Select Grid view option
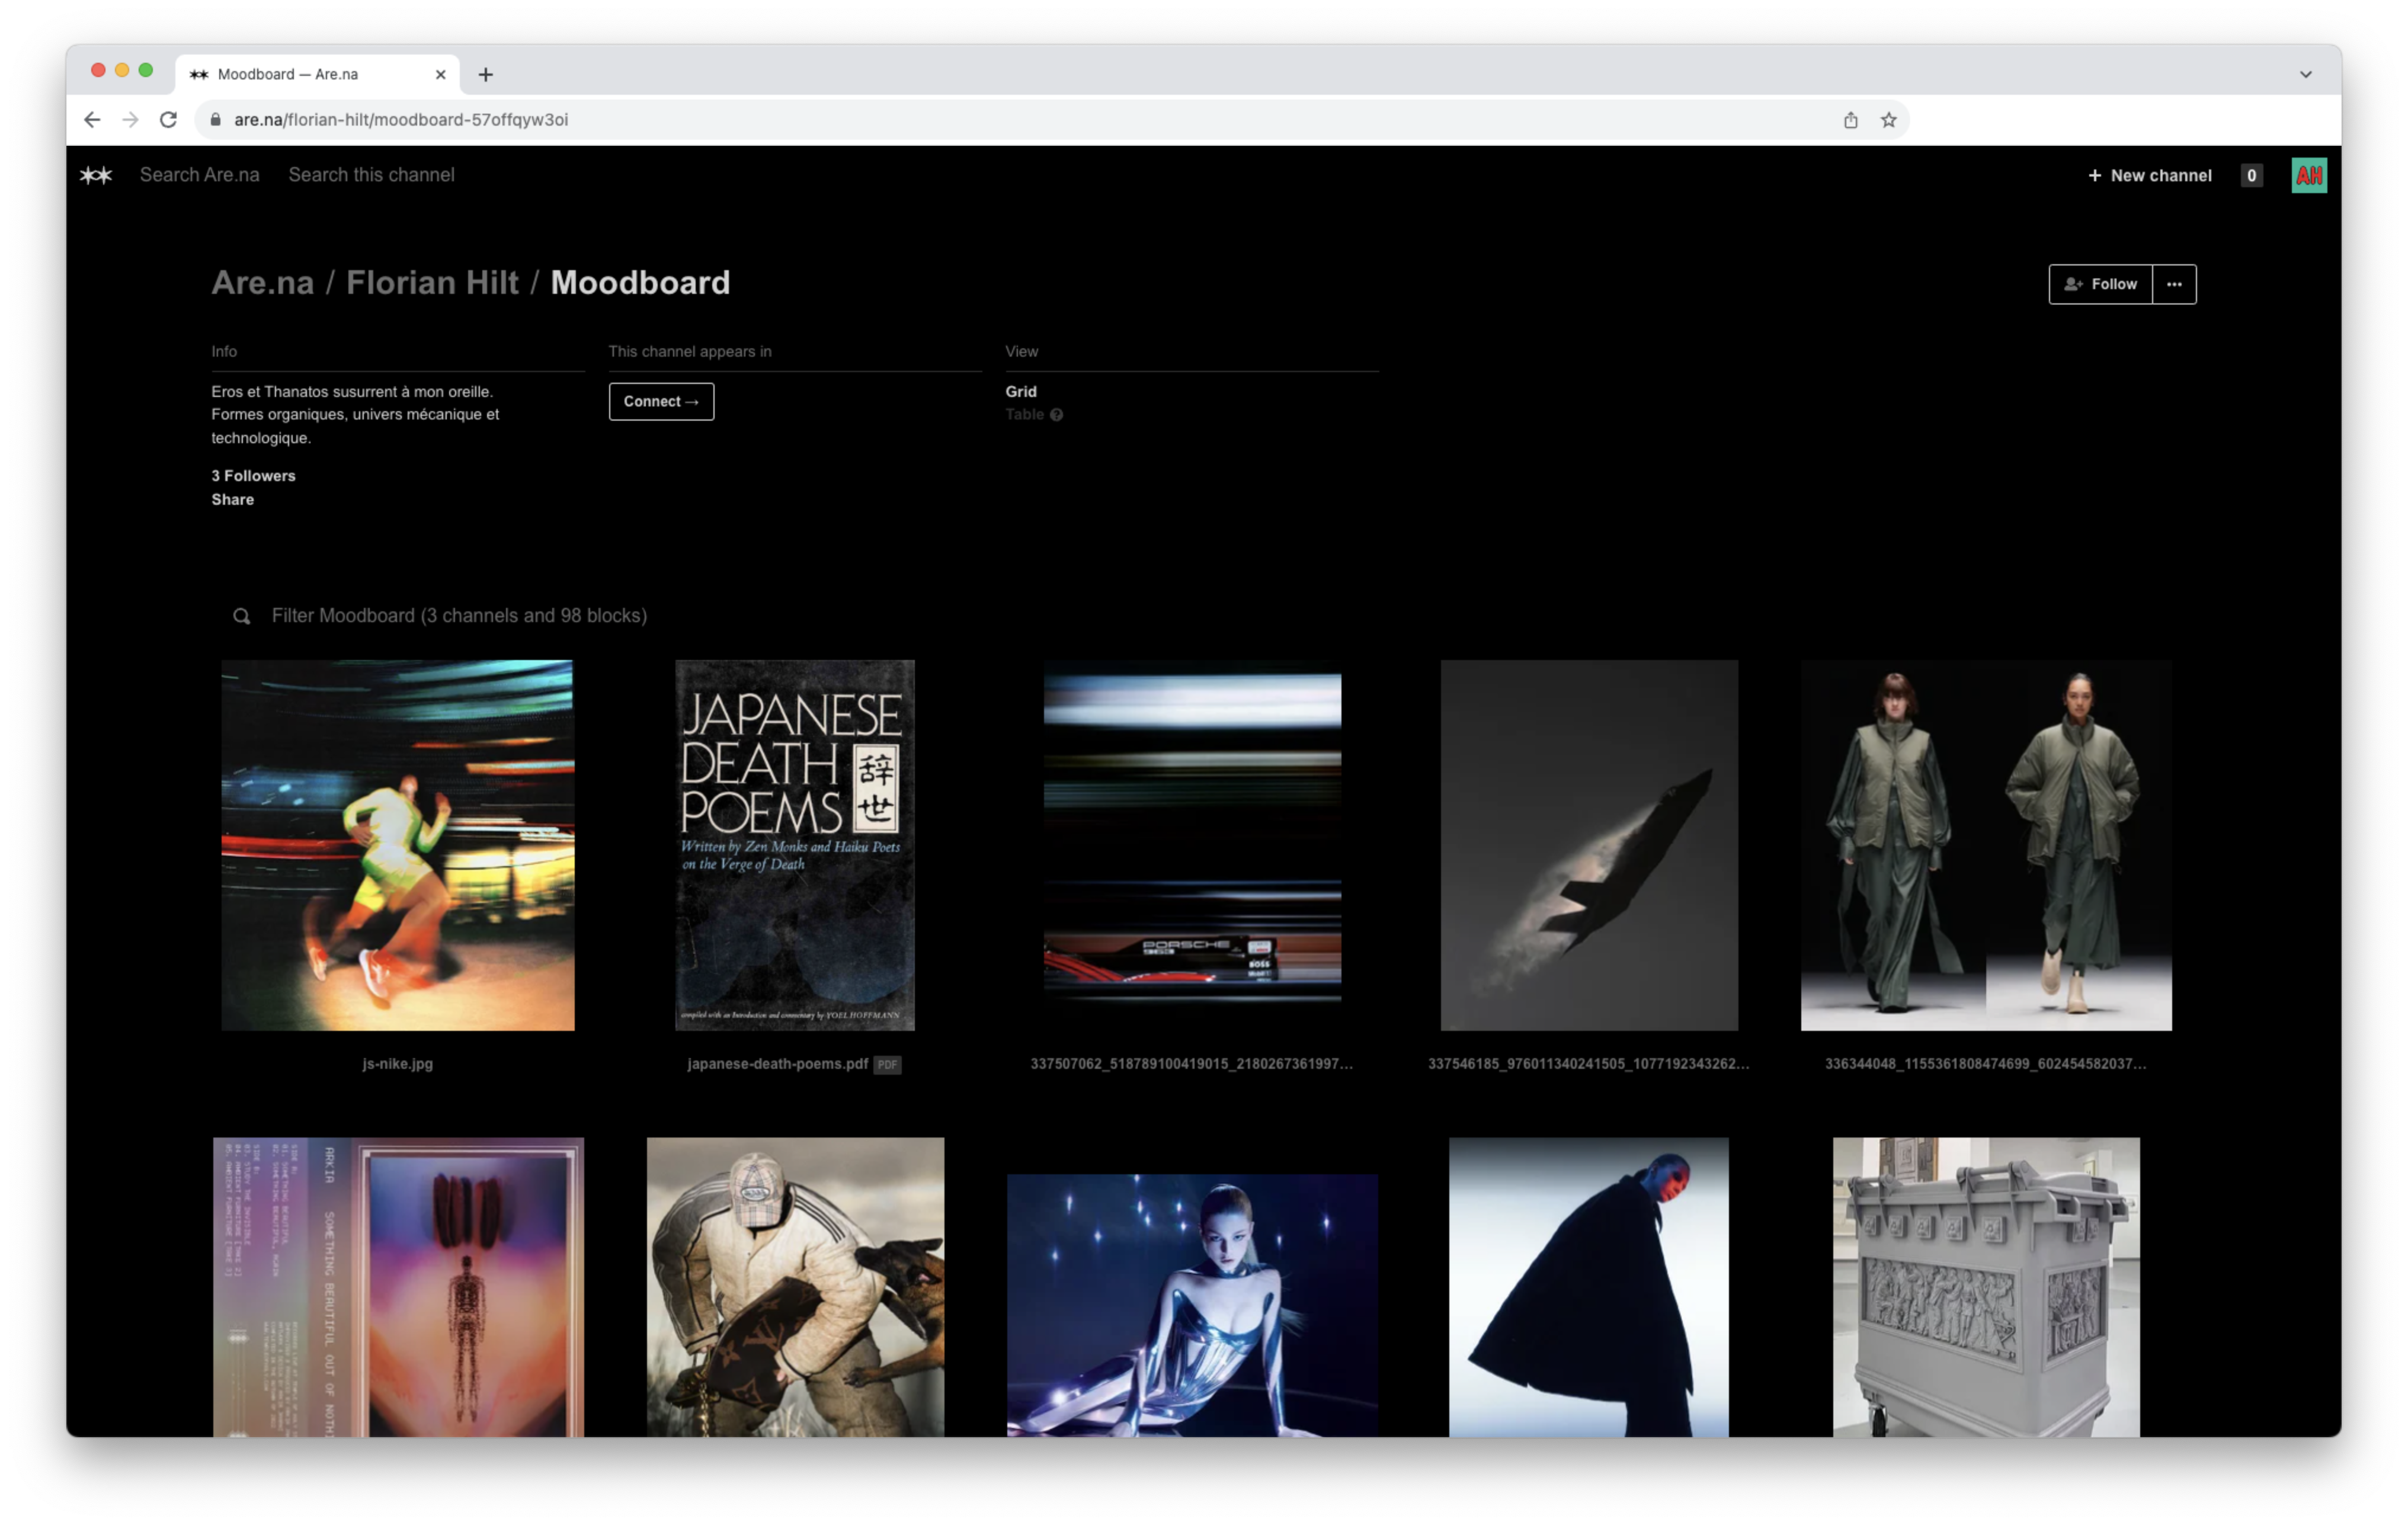Viewport: 2408px width, 1525px height. [x=1020, y=392]
